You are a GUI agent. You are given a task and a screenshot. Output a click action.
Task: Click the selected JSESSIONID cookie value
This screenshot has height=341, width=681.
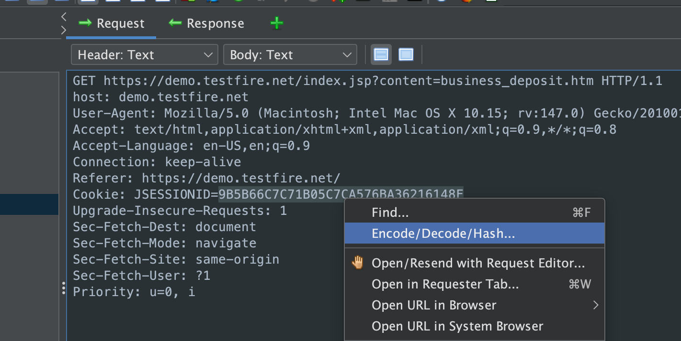(x=340, y=194)
